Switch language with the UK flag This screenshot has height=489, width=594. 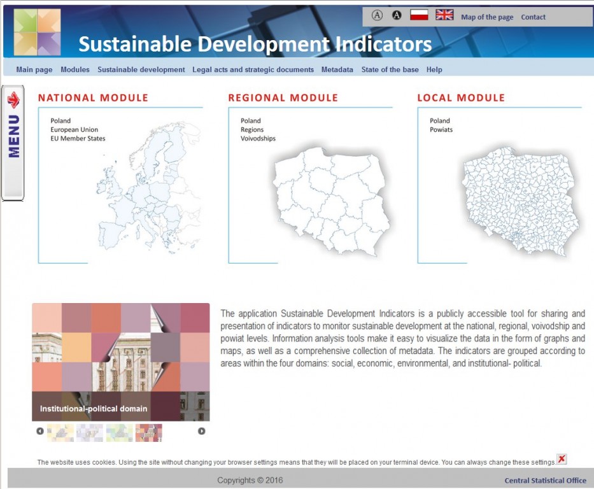(444, 15)
